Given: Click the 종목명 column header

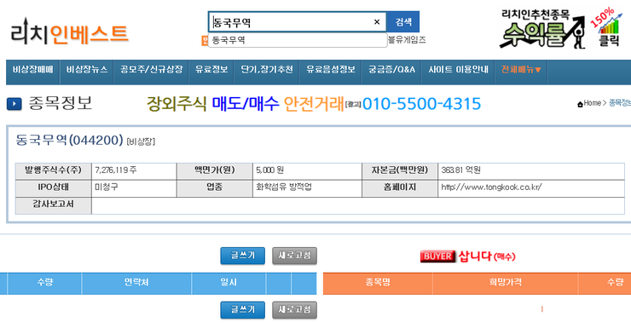Looking at the screenshot, I should pos(378,282).
